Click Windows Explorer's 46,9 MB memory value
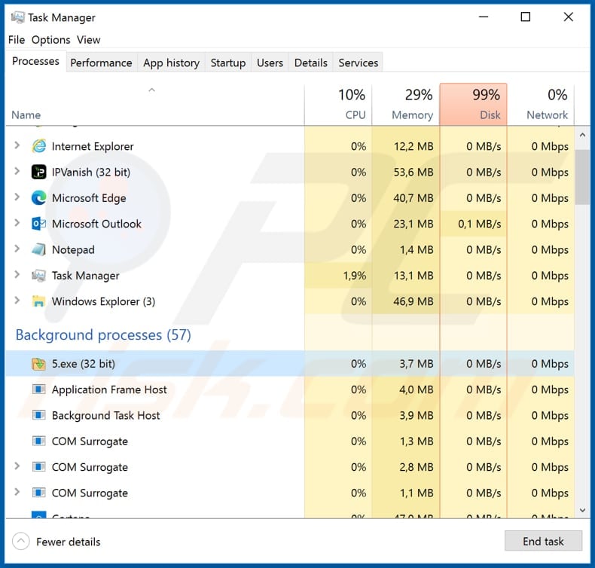Screen dimensions: 595x568 [x=413, y=301]
